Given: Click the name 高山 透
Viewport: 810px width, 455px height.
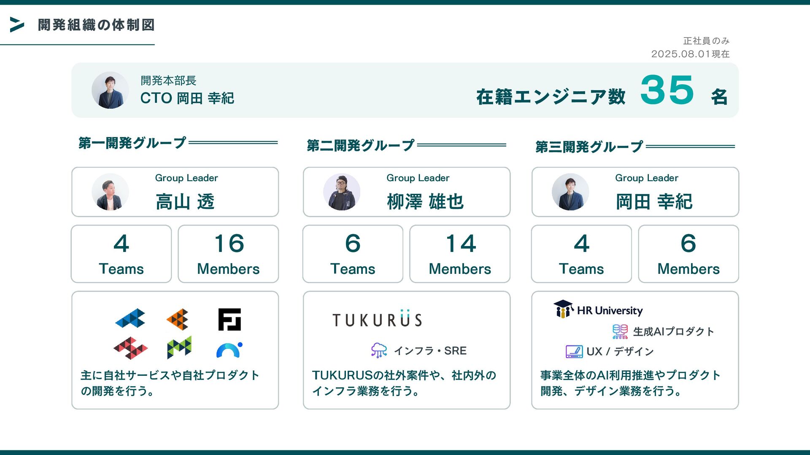Looking at the screenshot, I should tap(185, 201).
